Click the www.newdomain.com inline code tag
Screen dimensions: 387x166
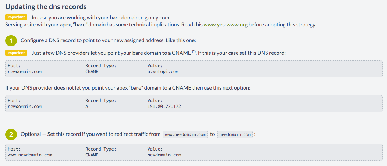[185, 134]
